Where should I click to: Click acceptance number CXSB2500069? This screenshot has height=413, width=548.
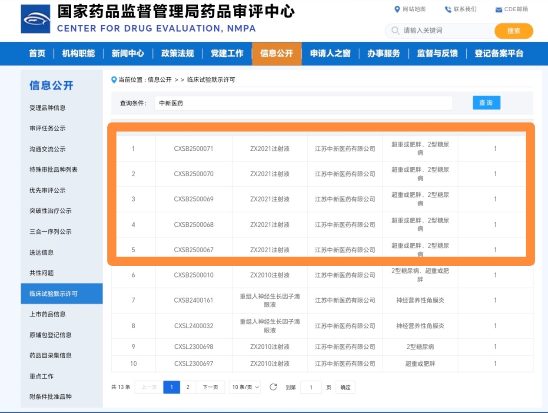coord(194,199)
